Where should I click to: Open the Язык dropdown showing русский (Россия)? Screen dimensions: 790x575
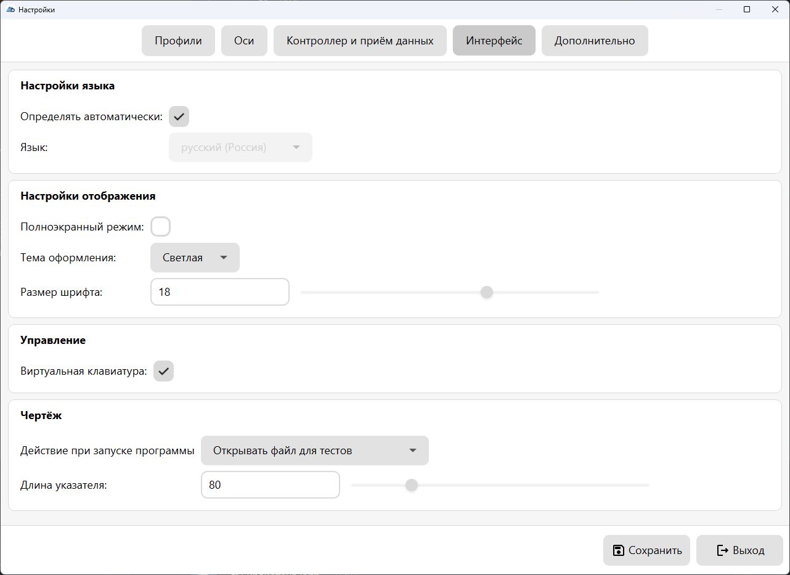click(240, 147)
